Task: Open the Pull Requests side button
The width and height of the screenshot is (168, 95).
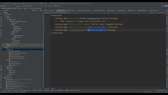Action: [x=1, y=32]
